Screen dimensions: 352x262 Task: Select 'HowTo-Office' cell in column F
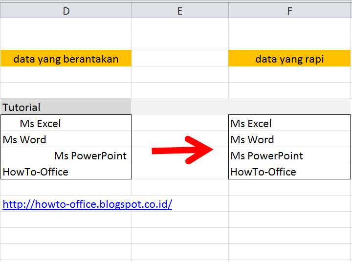point(289,171)
